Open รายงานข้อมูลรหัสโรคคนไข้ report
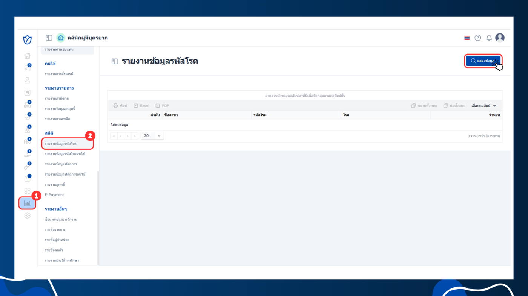Screen dimensions: 528x296 (65, 154)
